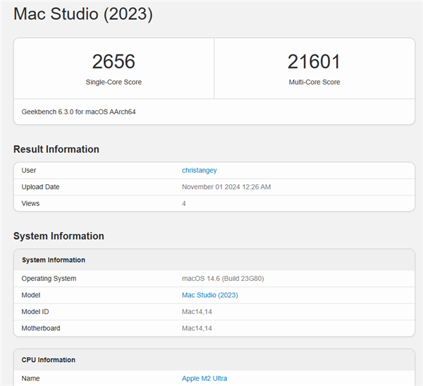Screen dimensions: 423x386
Task: Click the Mac14,14 value in Motherboard row
Action: point(197,328)
